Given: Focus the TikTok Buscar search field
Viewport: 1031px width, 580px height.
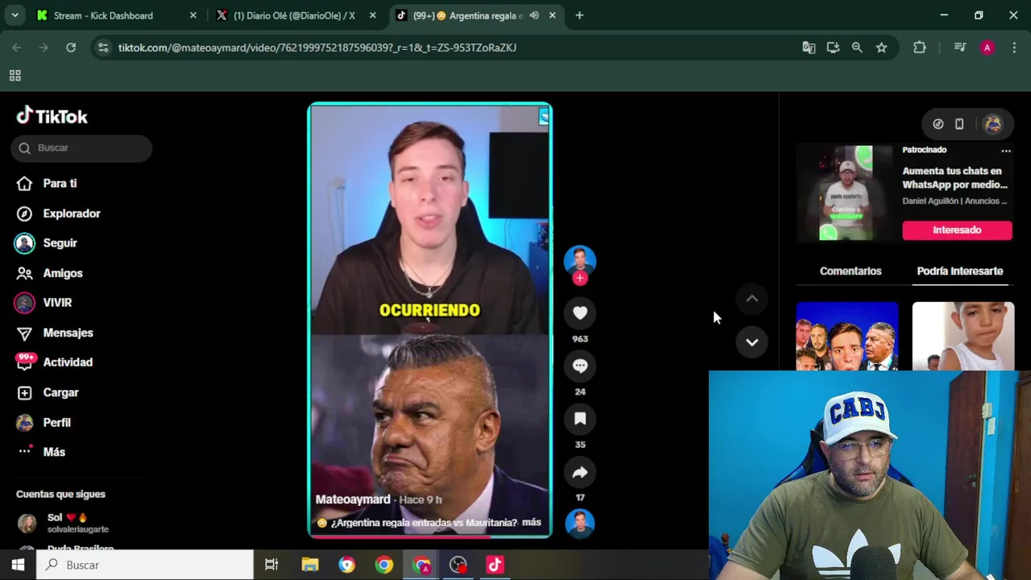Looking at the screenshot, I should (81, 148).
